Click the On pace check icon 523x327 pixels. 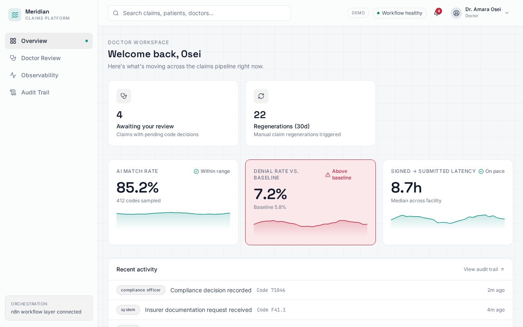tap(481, 171)
